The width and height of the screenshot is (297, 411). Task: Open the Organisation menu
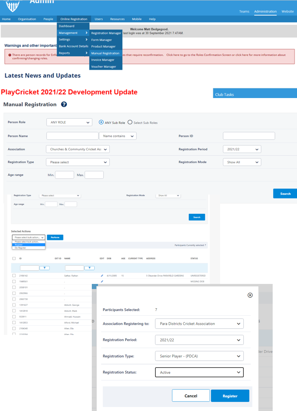(27, 19)
